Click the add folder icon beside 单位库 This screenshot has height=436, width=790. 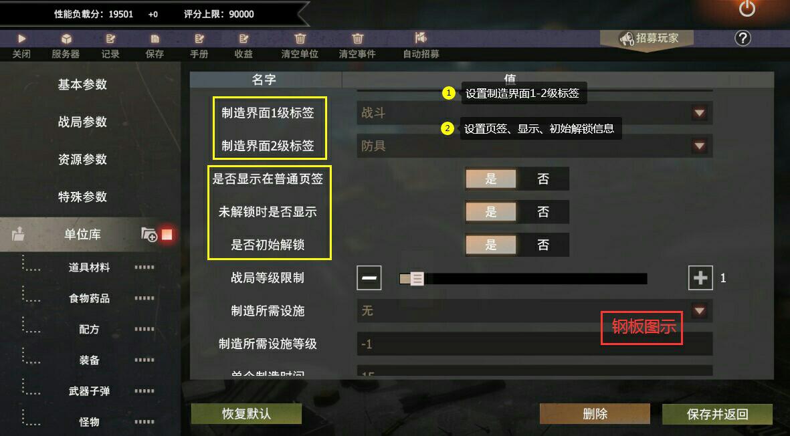(149, 234)
